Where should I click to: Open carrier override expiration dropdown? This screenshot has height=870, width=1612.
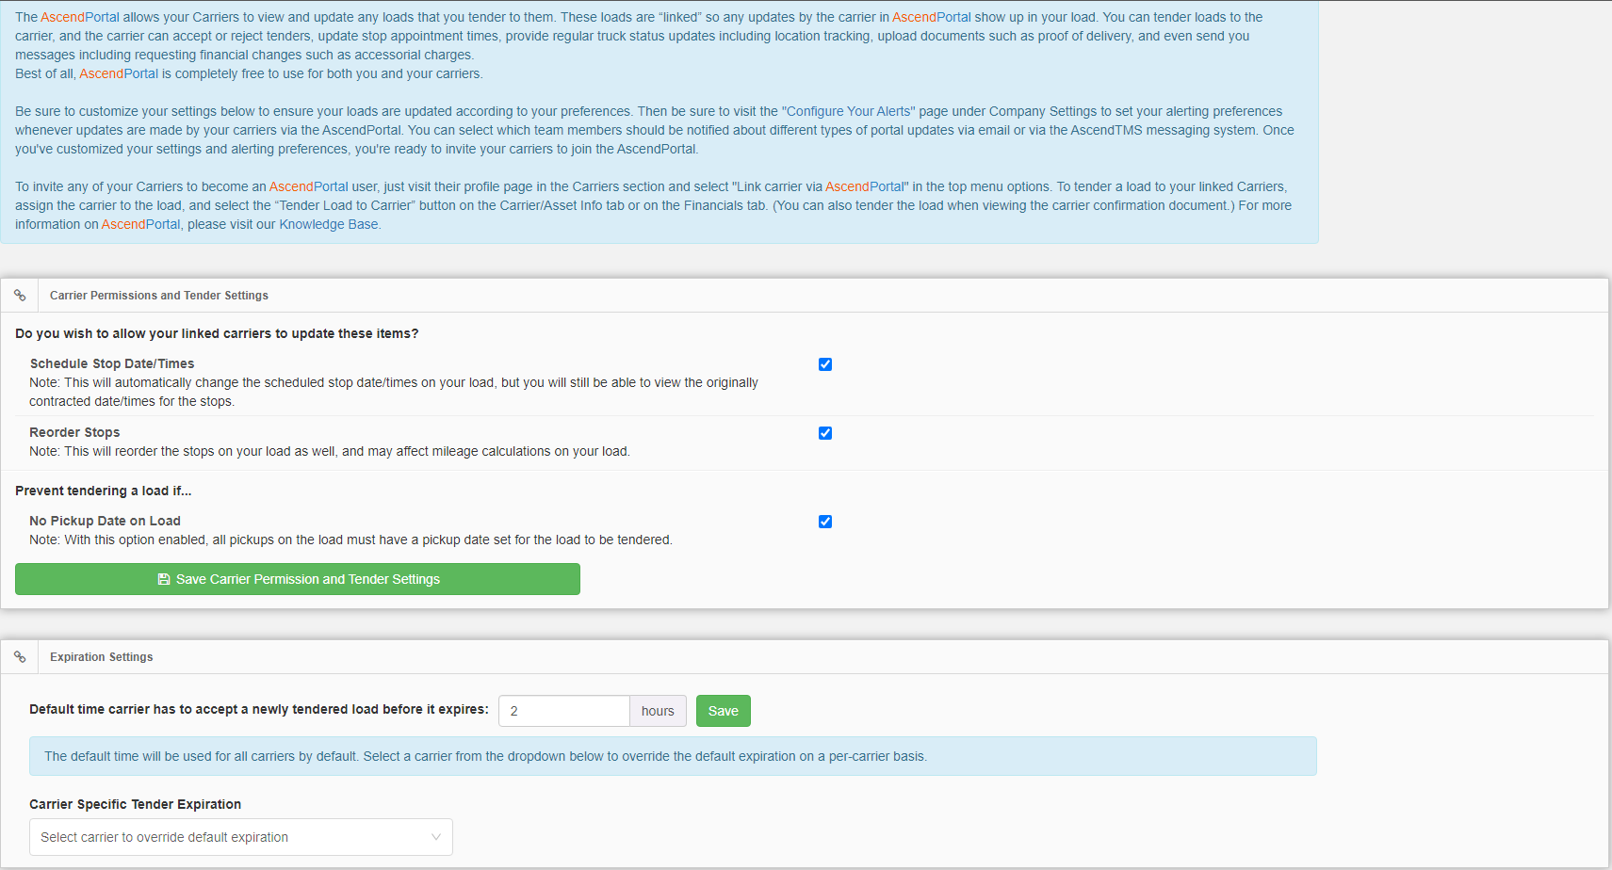click(x=241, y=837)
